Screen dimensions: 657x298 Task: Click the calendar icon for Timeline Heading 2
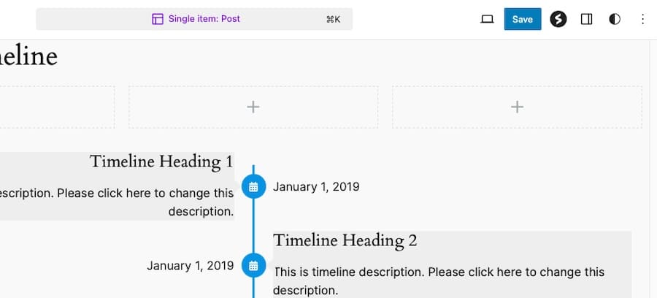click(x=253, y=266)
